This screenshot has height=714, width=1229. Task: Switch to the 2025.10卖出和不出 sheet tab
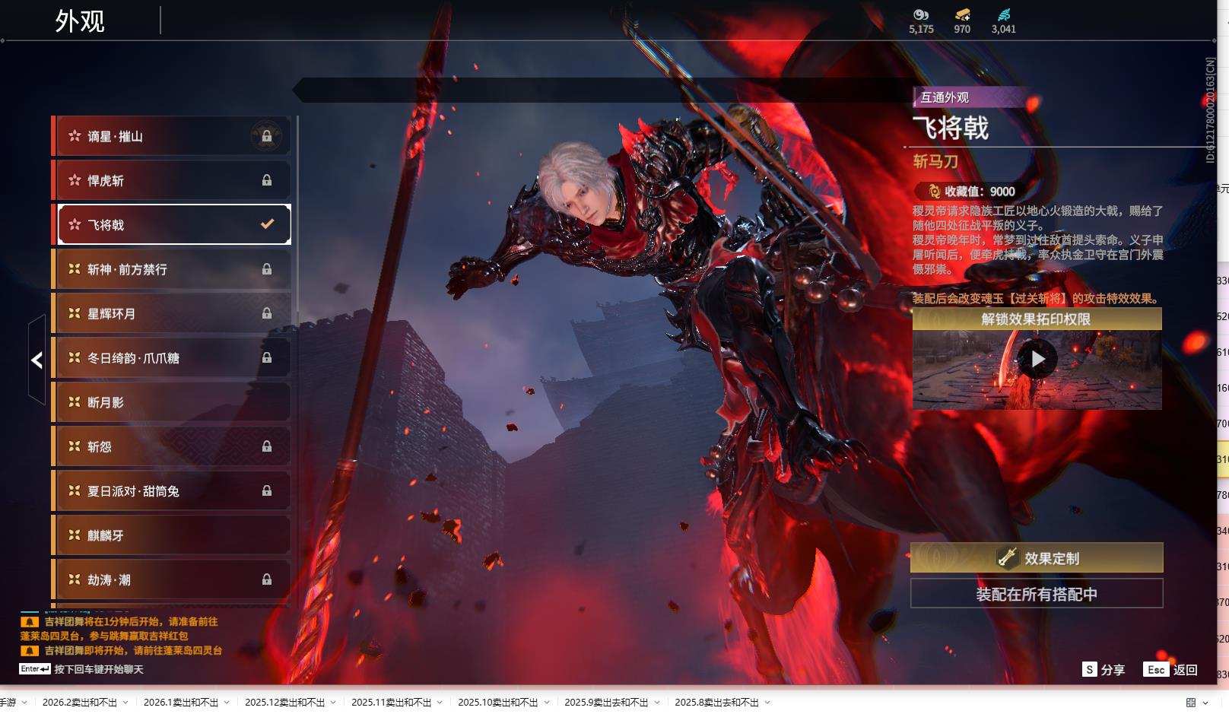pyautogui.click(x=497, y=703)
